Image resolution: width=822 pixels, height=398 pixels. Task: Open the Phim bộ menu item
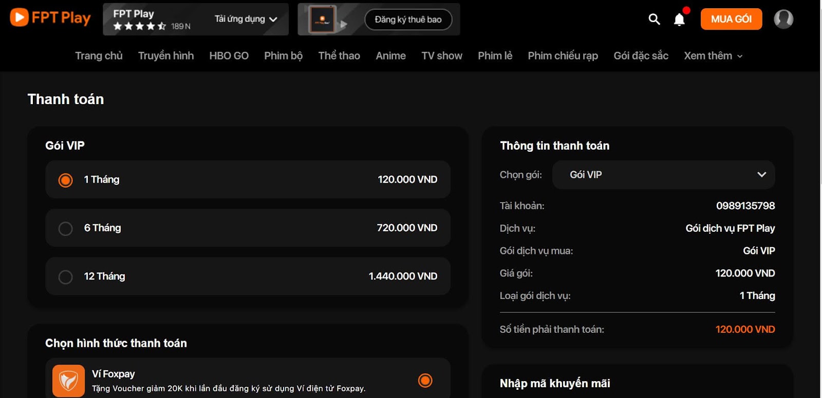click(x=283, y=56)
